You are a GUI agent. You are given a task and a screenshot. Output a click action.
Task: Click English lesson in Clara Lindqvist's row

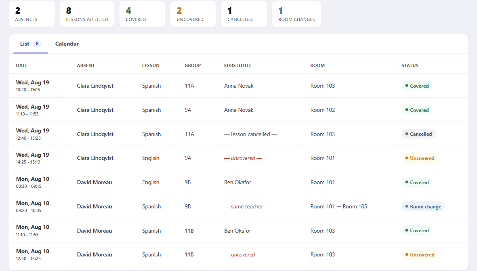coord(151,158)
